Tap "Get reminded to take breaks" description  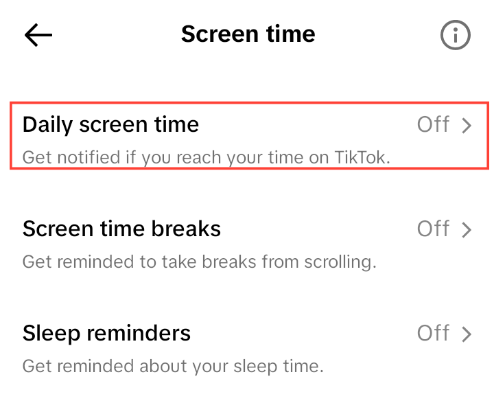point(199,262)
